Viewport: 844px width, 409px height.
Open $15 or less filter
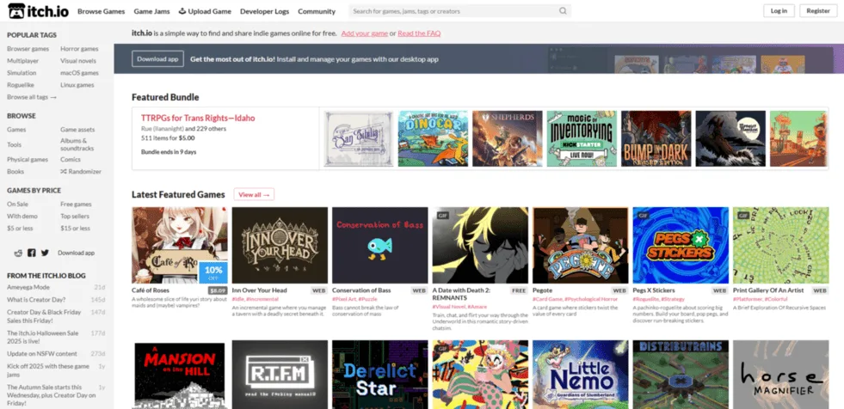(x=75, y=229)
